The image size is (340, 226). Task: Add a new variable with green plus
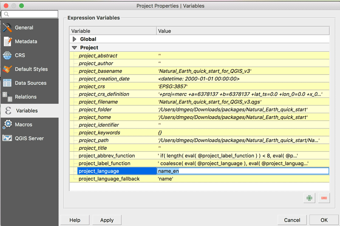pyautogui.click(x=309, y=198)
